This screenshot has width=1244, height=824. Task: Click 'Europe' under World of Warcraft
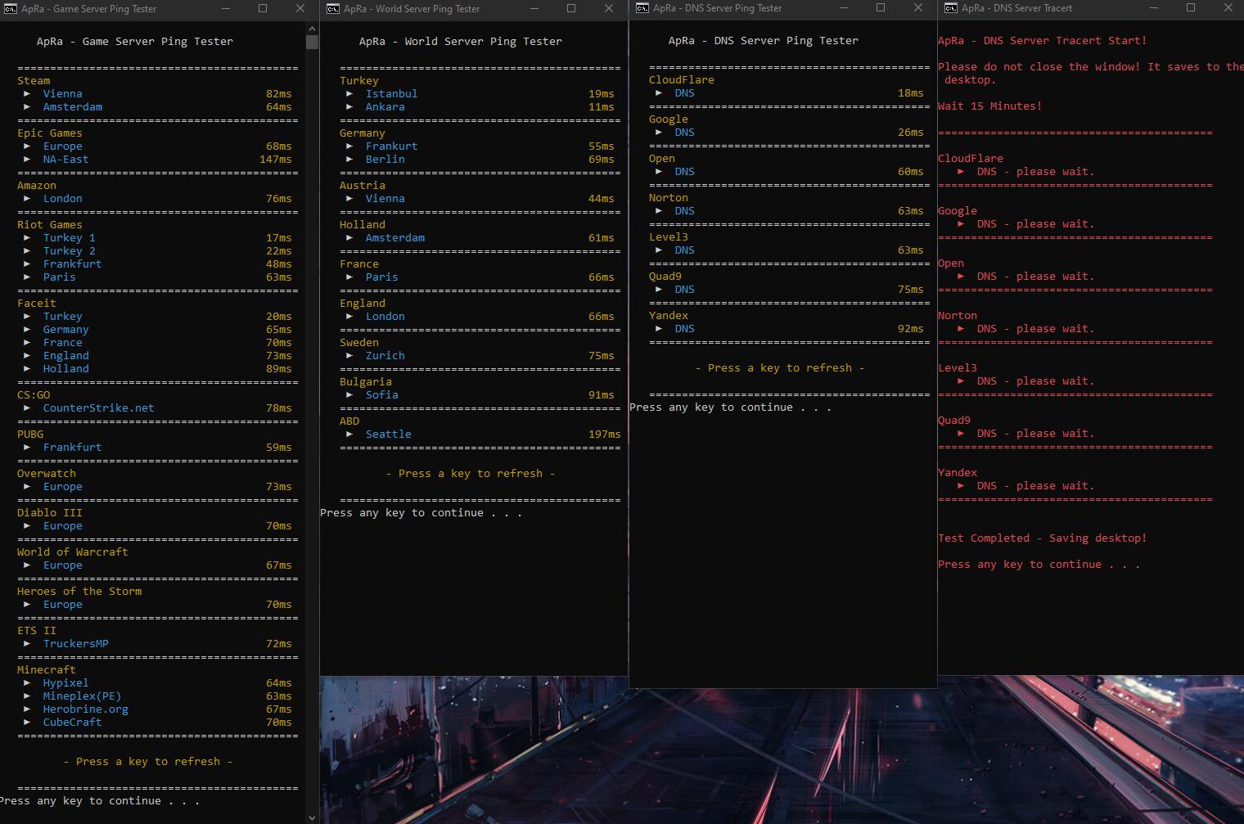(63, 565)
